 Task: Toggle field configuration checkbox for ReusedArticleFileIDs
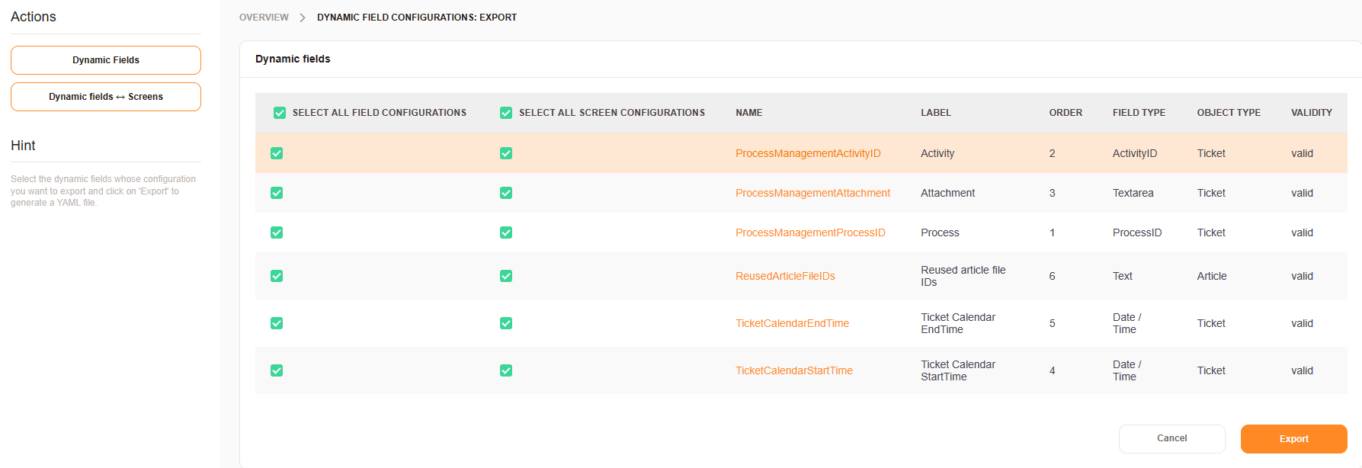(277, 276)
